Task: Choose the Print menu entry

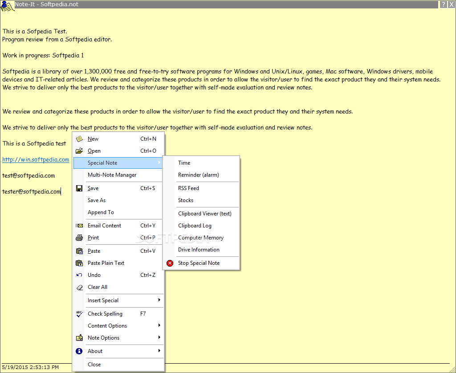Action: pos(118,238)
